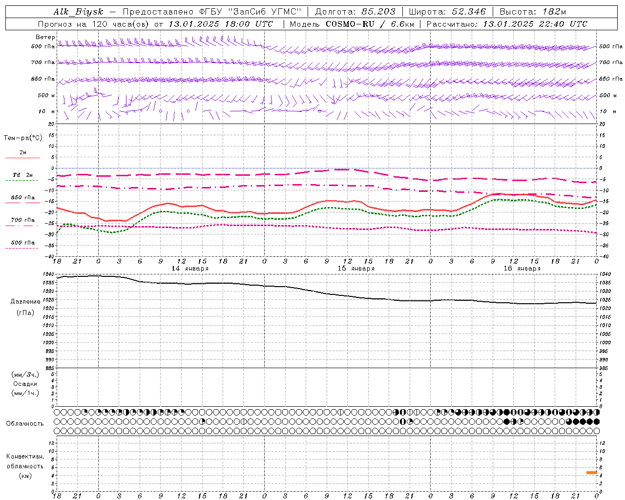Select the longitude value 85.203
Viewport: 625px width, 500px height.
click(378, 12)
